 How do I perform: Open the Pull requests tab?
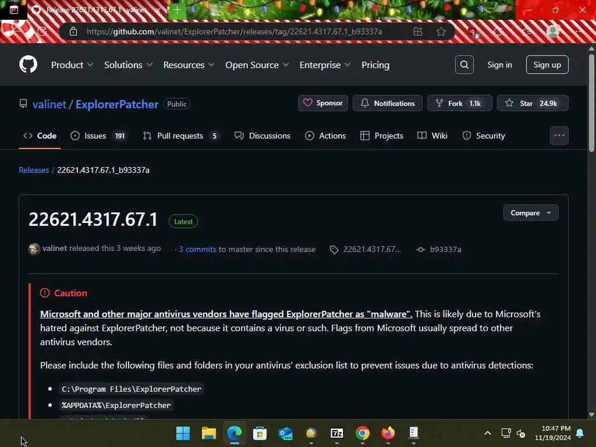pyautogui.click(x=181, y=136)
